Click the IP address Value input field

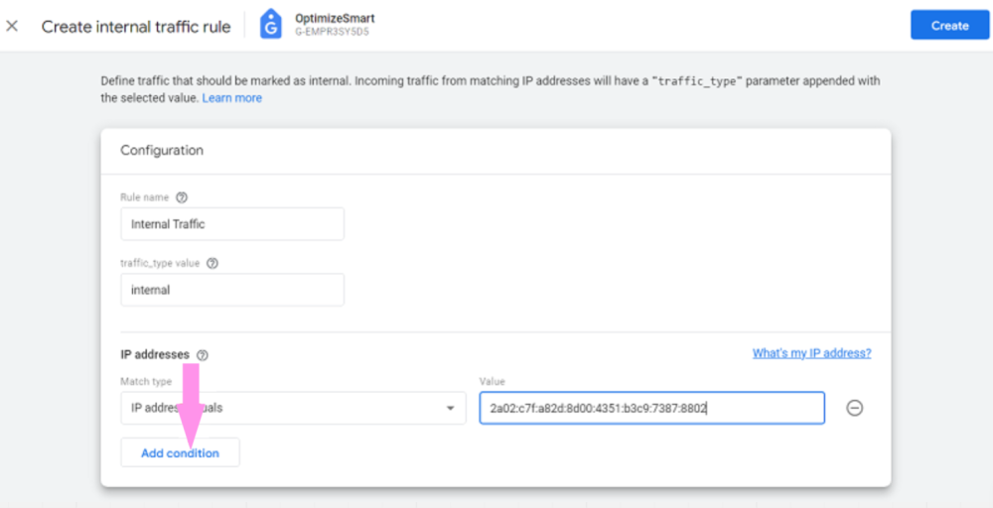(651, 408)
